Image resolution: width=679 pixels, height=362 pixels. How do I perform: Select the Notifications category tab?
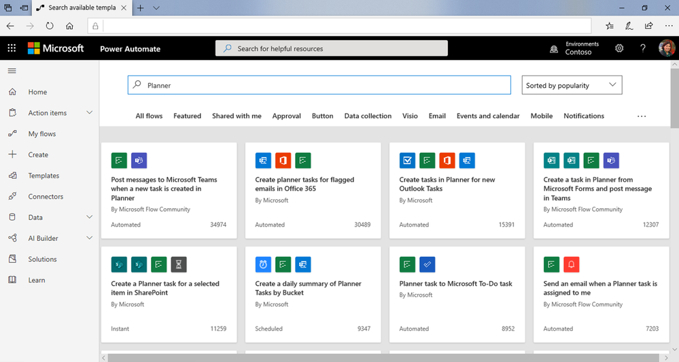pos(584,116)
